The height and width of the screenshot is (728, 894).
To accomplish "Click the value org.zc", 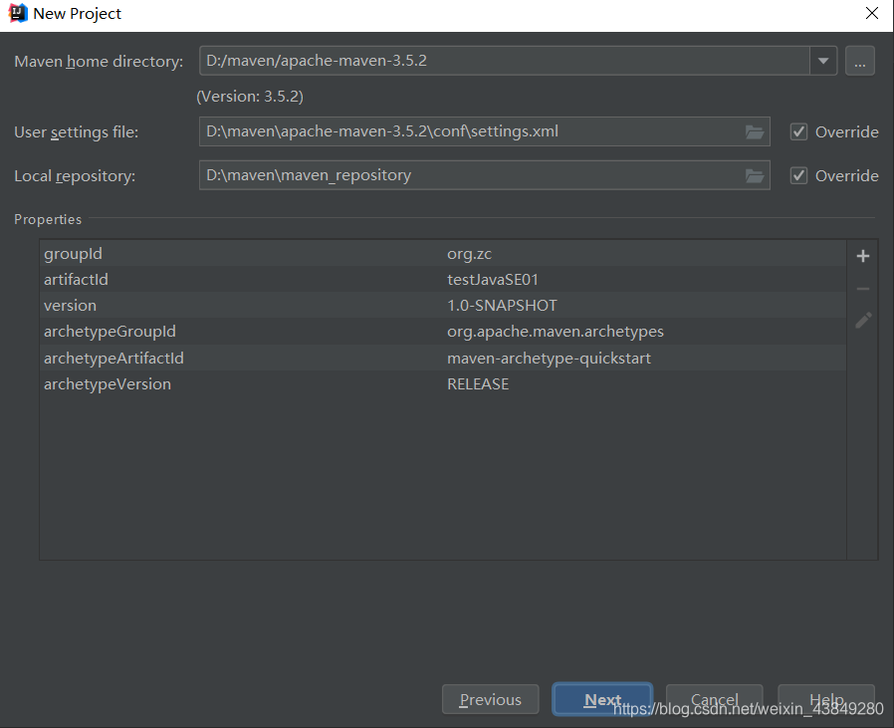I will pos(469,254).
